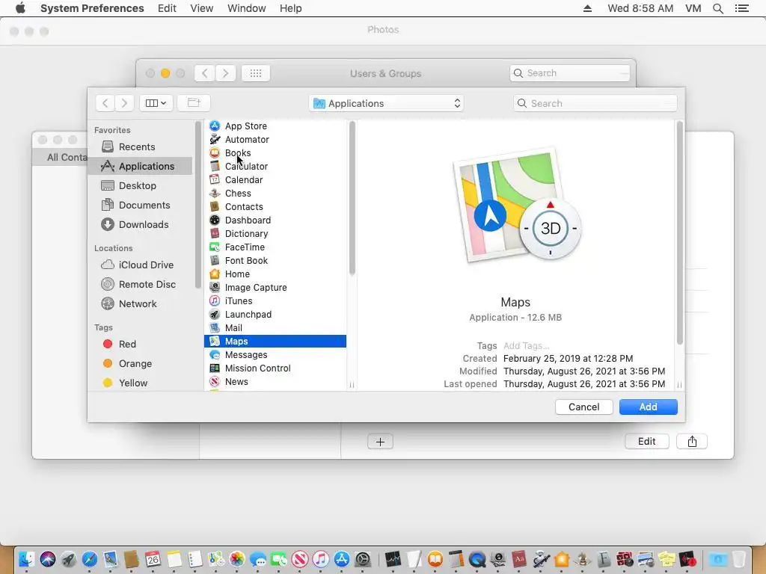Cancel the file dialog
The height and width of the screenshot is (574, 766).
(x=583, y=407)
